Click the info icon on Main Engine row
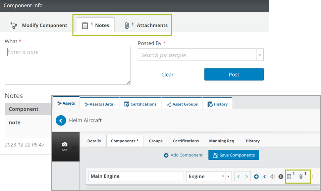The image size is (321, 191). (281, 177)
